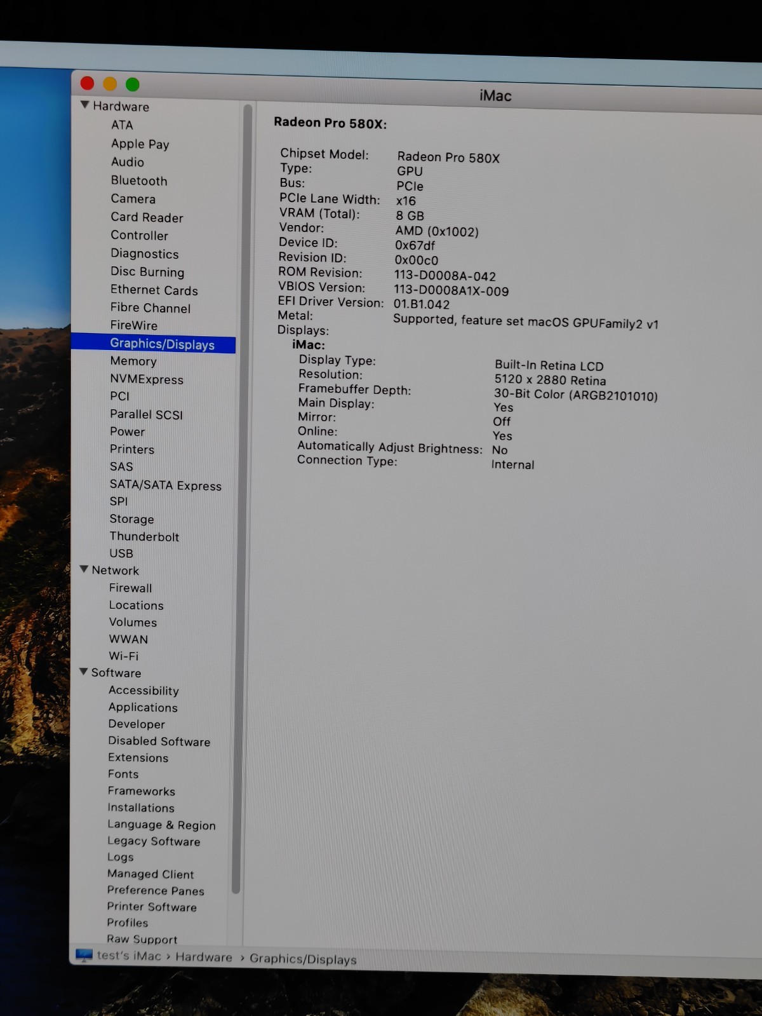Viewport: 762px width, 1016px height.
Task: Open Accessibility under Software
Action: pyautogui.click(x=144, y=690)
